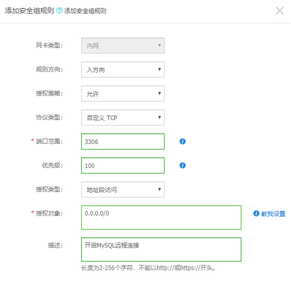
Task: Click the 授权对象 label
Action: point(49,213)
